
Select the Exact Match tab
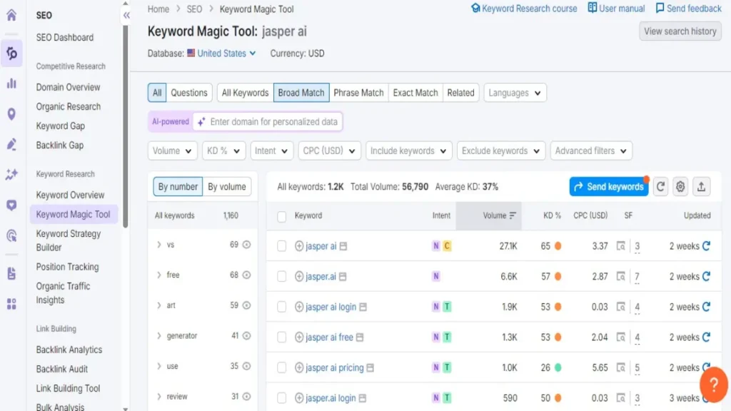click(415, 93)
